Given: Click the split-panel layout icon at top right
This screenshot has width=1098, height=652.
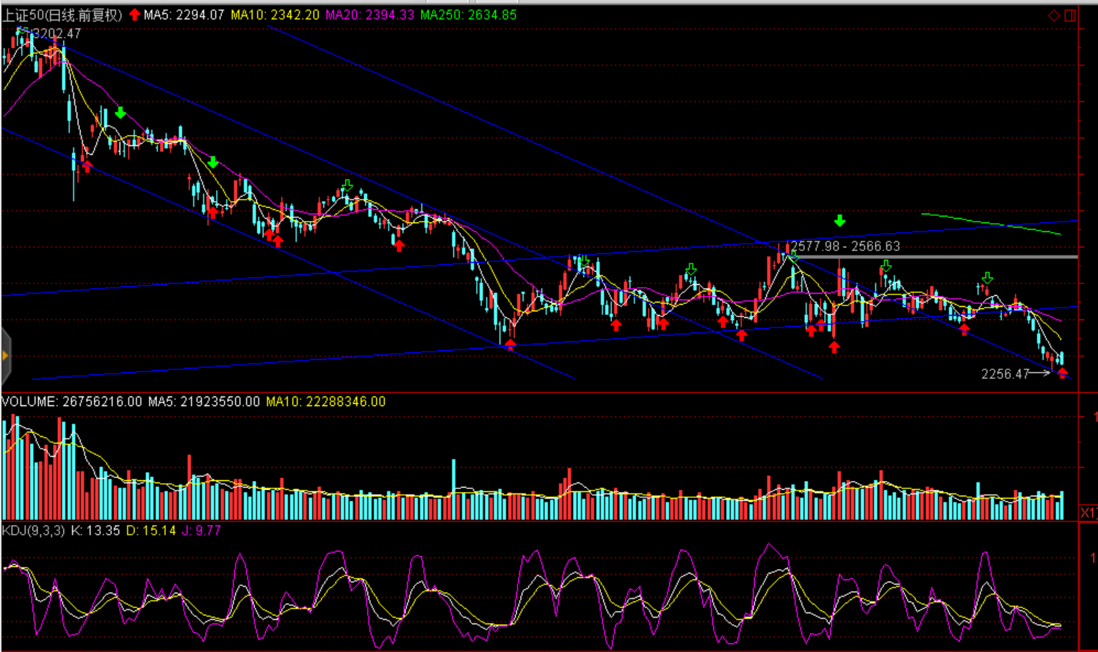Looking at the screenshot, I should (1070, 15).
